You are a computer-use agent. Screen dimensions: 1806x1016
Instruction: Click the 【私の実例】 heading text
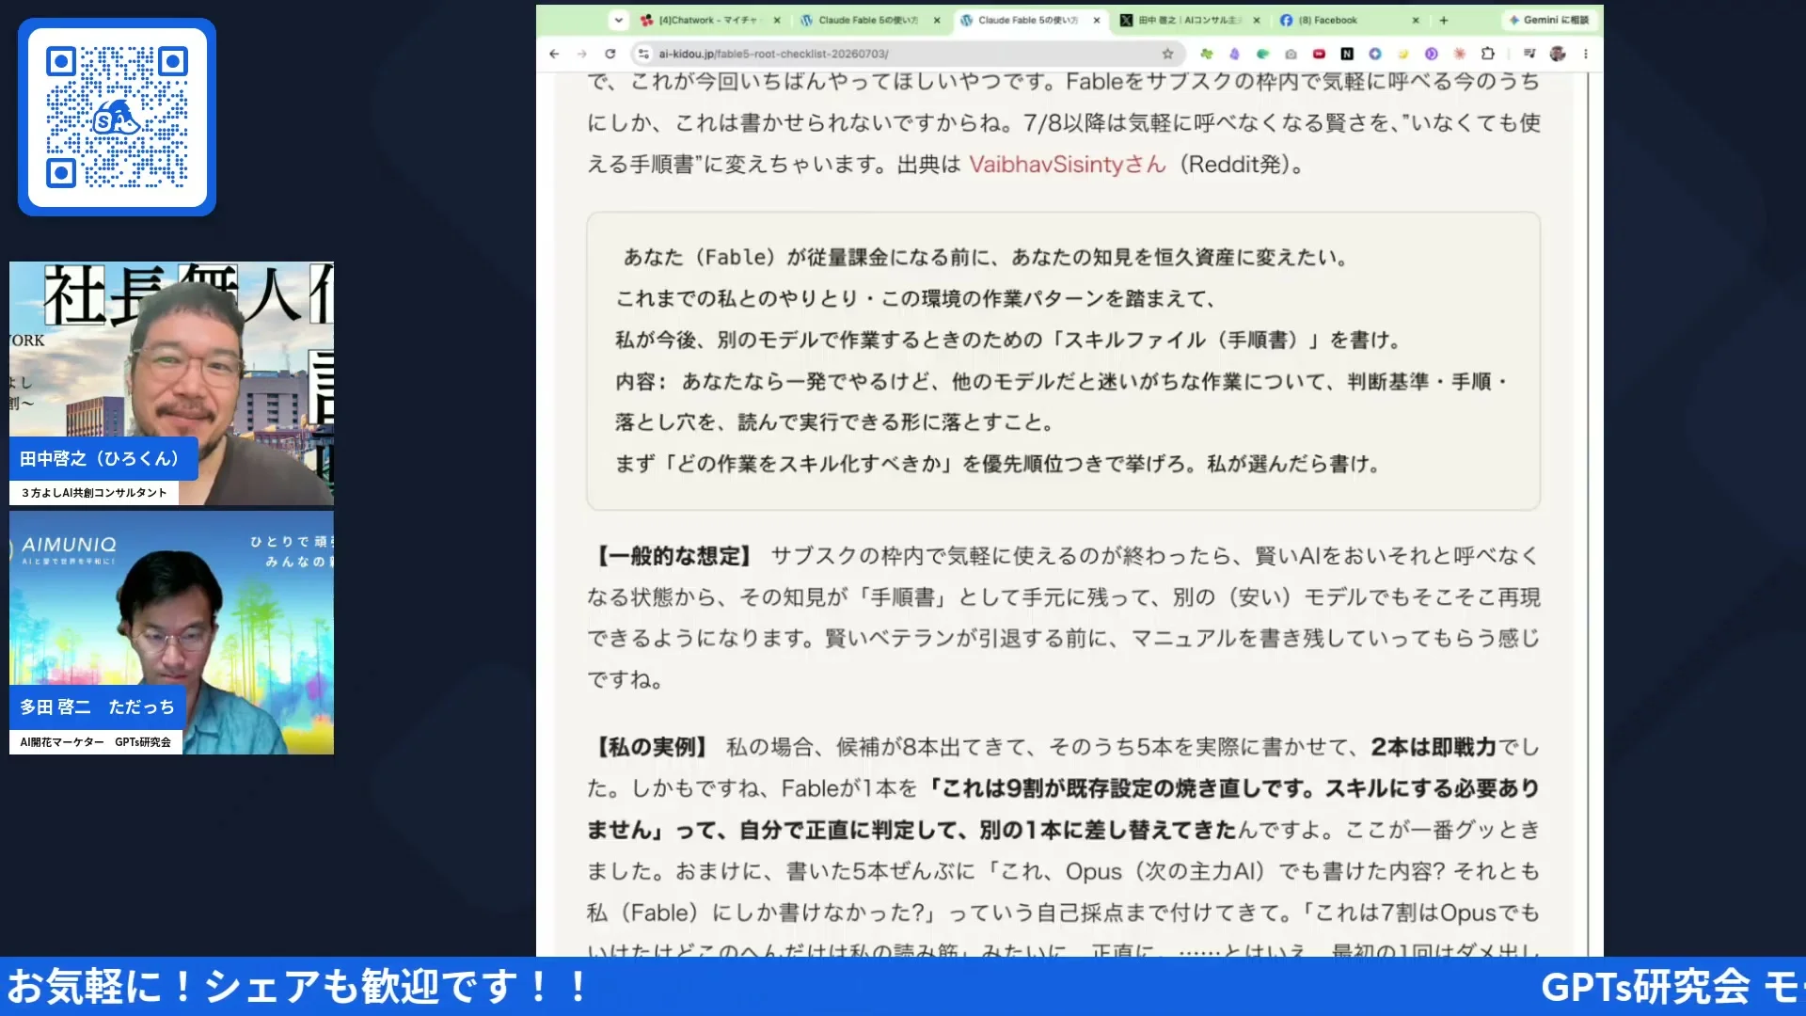pyautogui.click(x=652, y=748)
